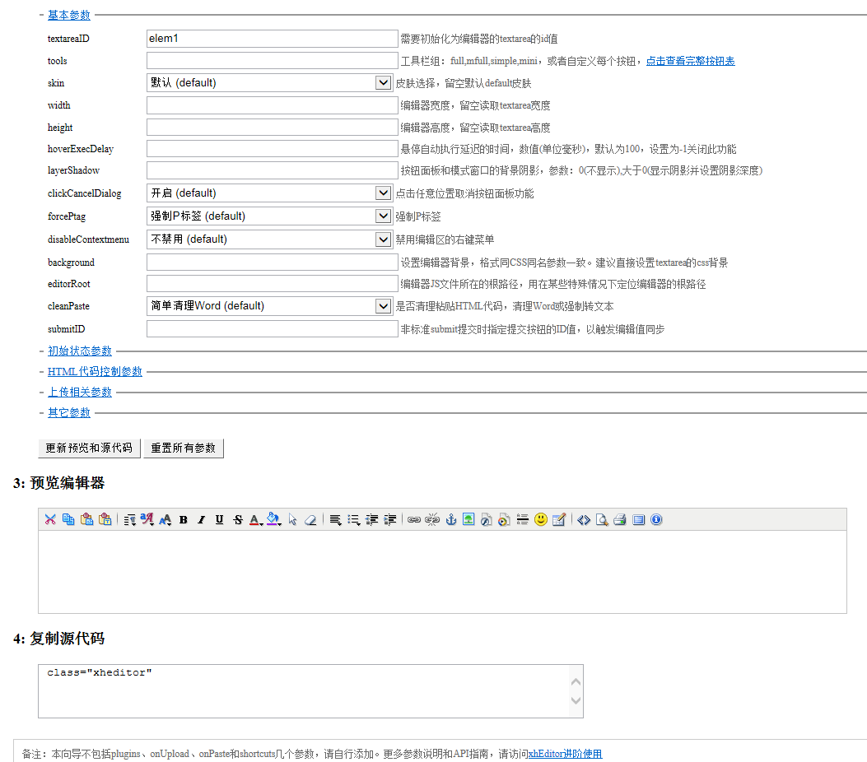The width and height of the screenshot is (867, 762).
Task: Expand the 初始状态参数 section
Action: point(80,351)
